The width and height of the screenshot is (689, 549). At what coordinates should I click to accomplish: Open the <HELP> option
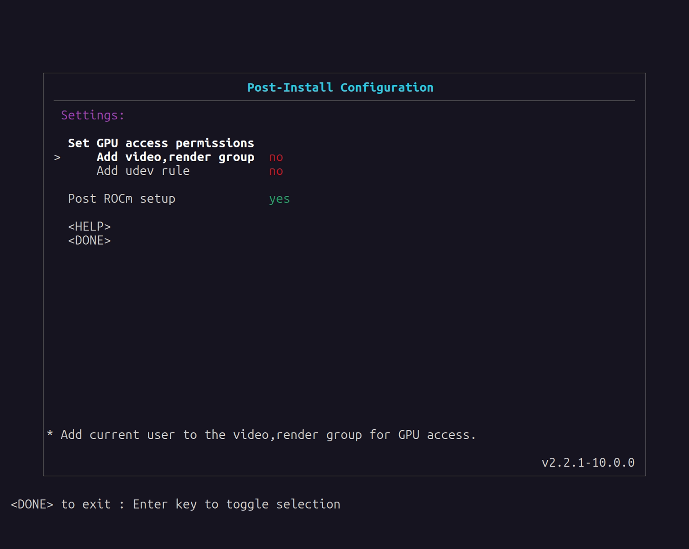pyautogui.click(x=89, y=227)
